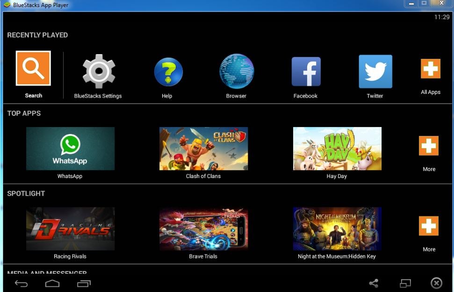Click the Brave Trials caption
The image size is (454, 292).
[x=203, y=256]
